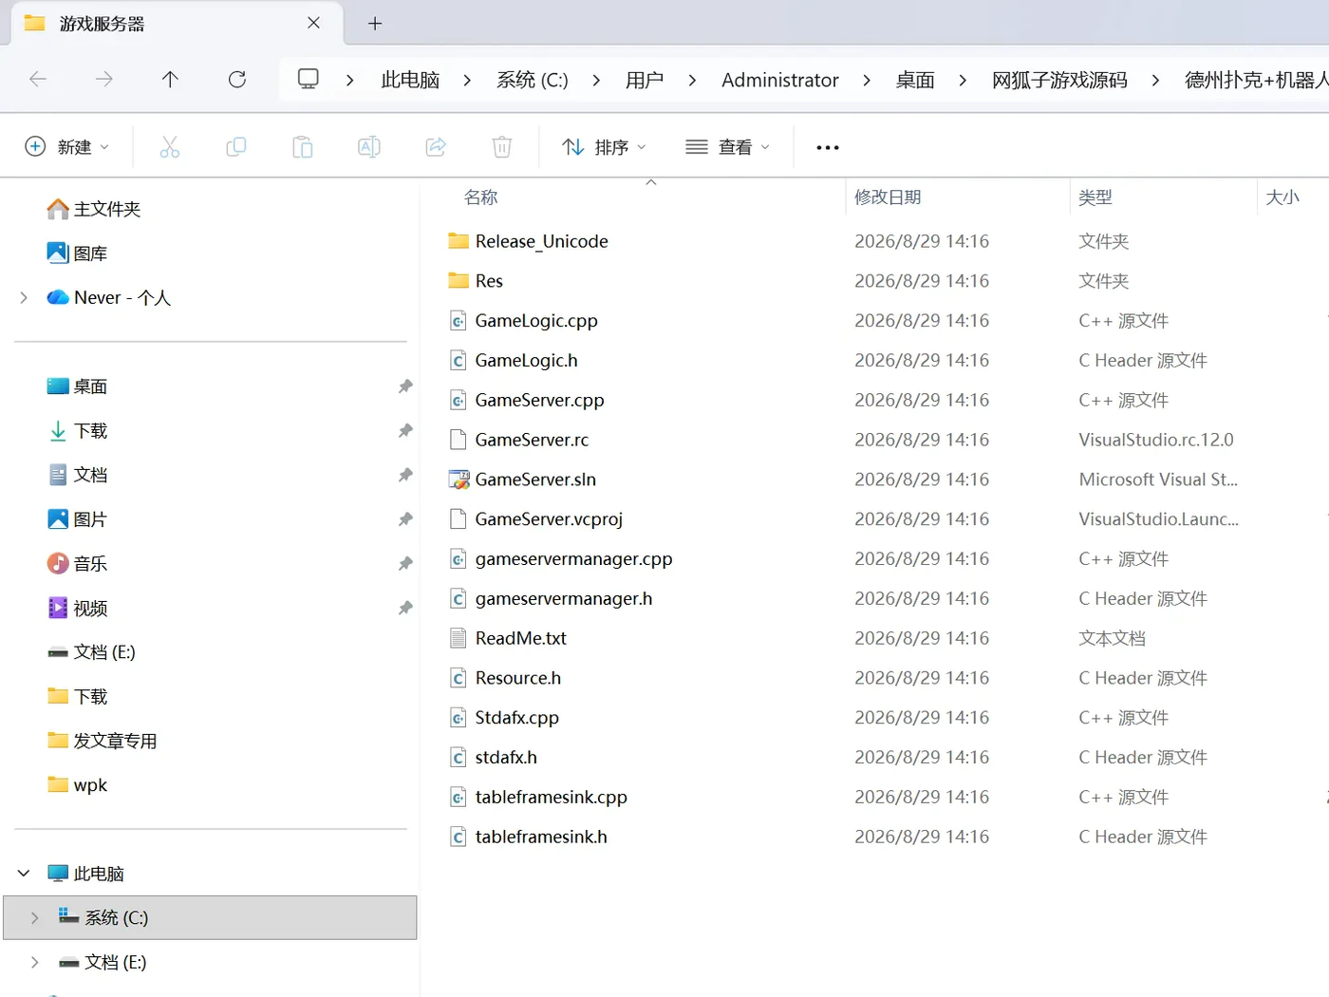1329x997 pixels.
Task: Click 系统 (C:) breadcrumb in address bar
Action: (x=533, y=81)
